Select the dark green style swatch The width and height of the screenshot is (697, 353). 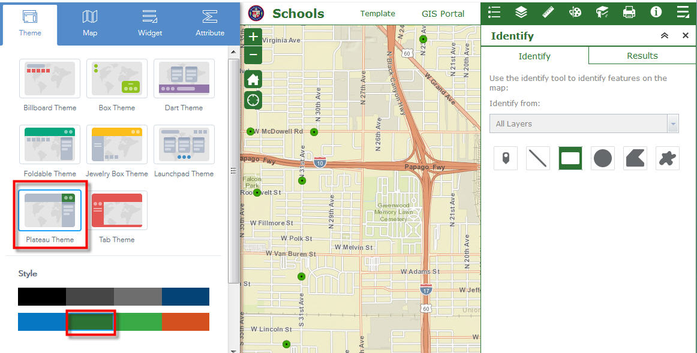[90, 322]
